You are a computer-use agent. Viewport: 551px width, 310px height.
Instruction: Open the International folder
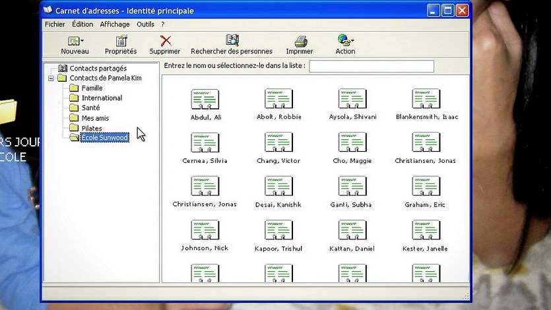(102, 98)
